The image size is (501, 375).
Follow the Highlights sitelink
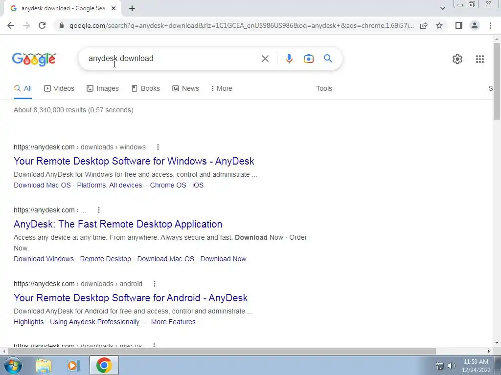(29, 322)
